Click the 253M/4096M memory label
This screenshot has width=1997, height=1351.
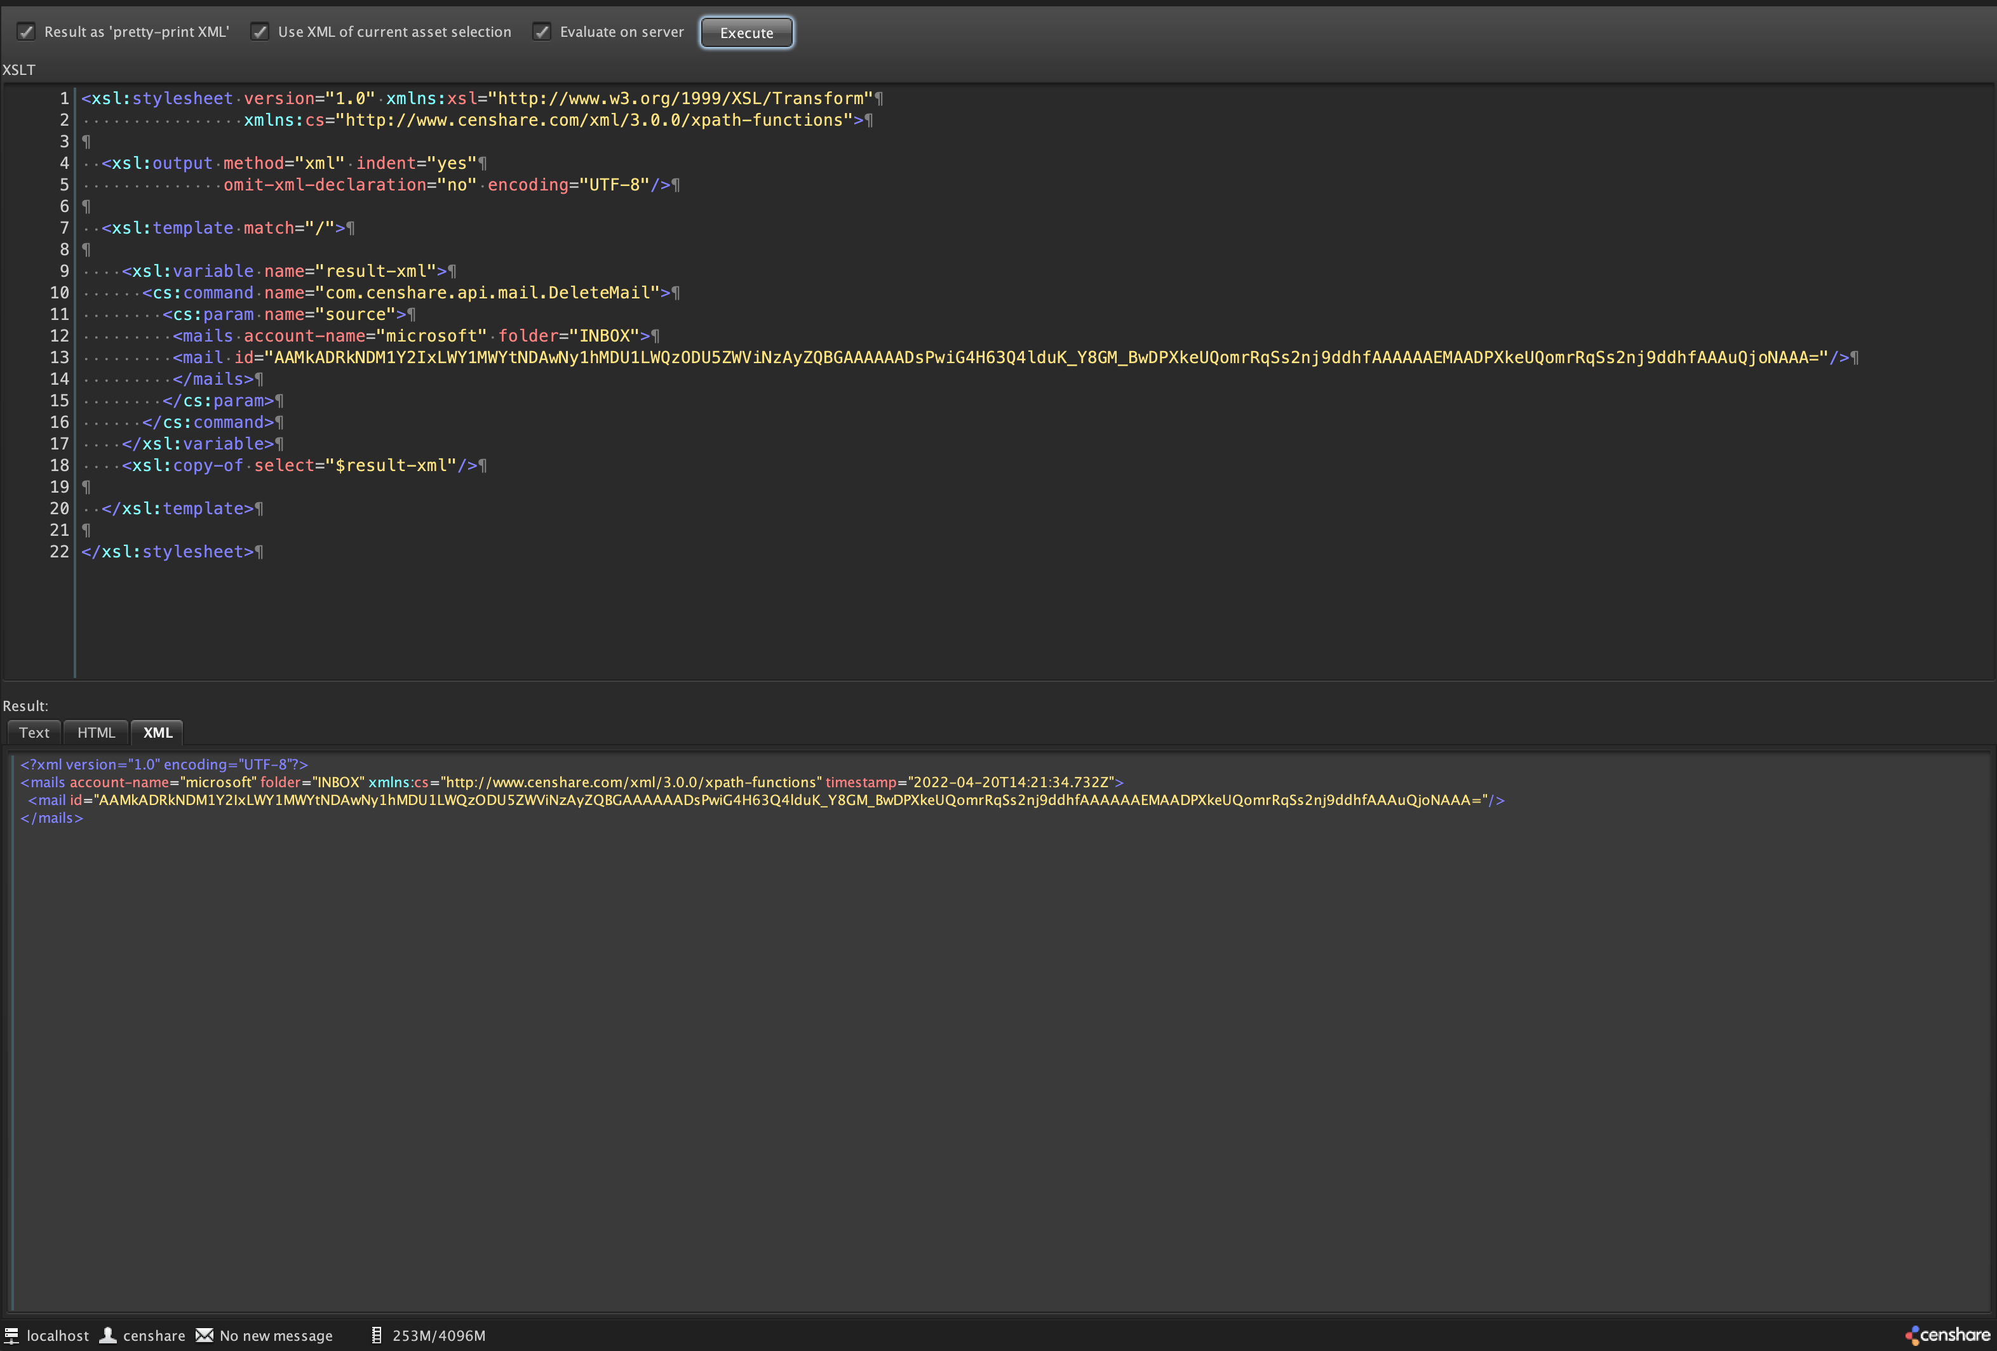click(438, 1336)
